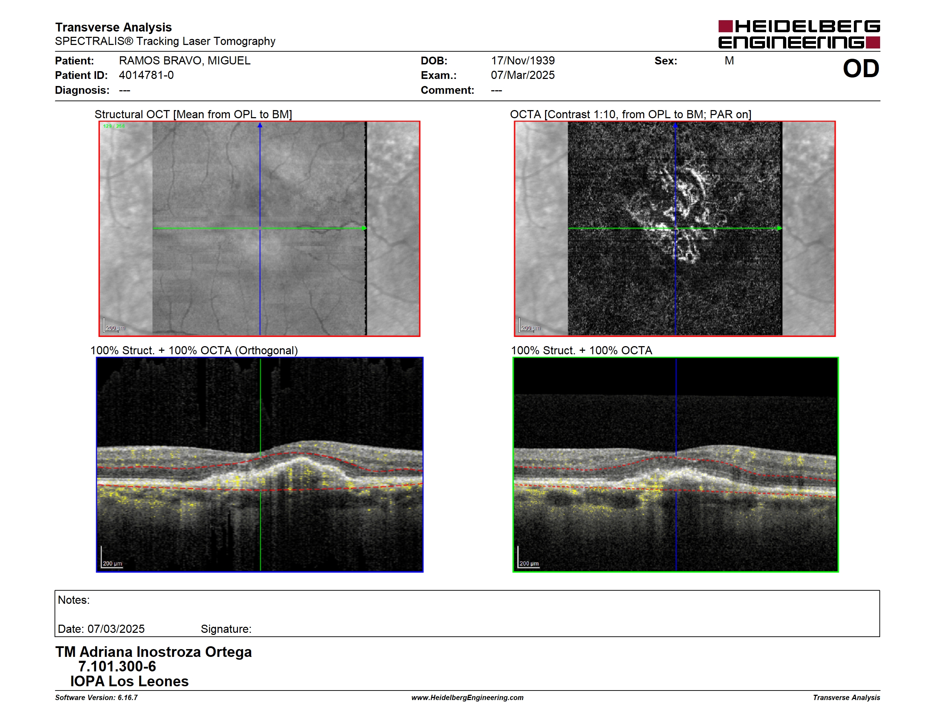Click the green '129 / 256' frame counter
The image size is (935, 722).
click(x=114, y=126)
